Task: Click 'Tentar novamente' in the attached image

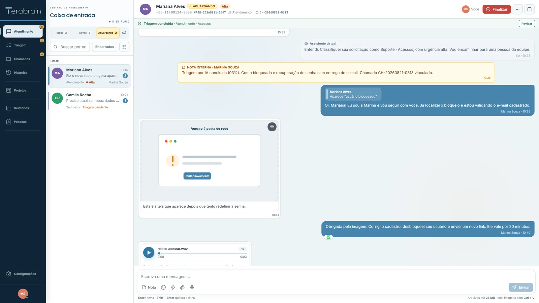Action: pos(197,176)
